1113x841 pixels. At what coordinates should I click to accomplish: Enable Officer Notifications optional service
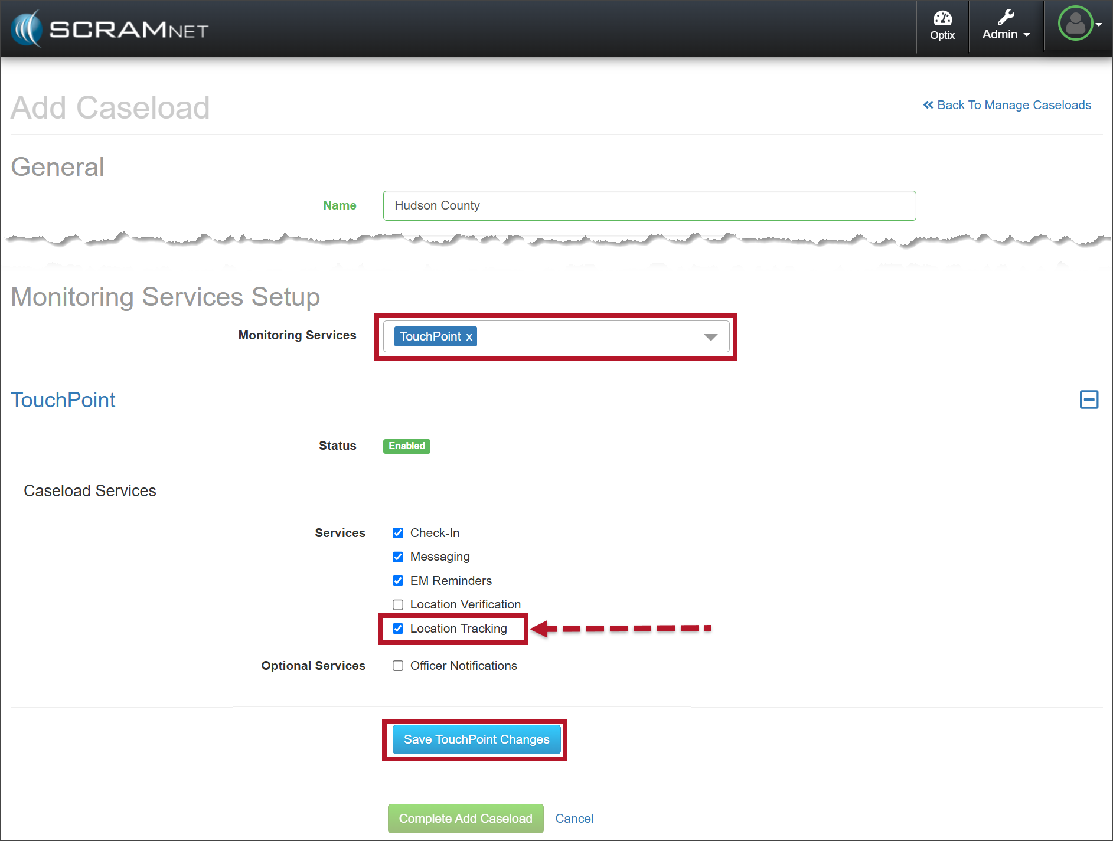pyautogui.click(x=398, y=666)
